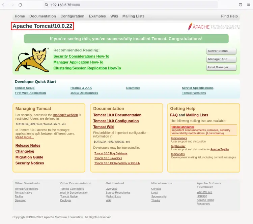Image resolution: width=253 pixels, height=224 pixels.
Task: Click FAQ link under Getting Help
Action: (174, 115)
